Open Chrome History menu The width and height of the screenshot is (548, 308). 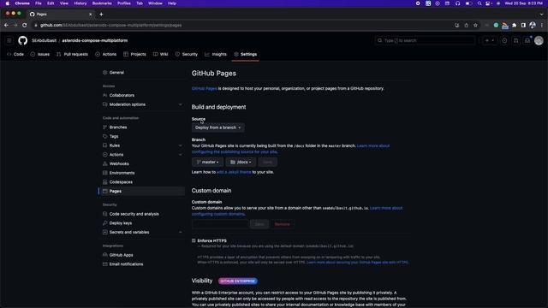pyautogui.click(x=80, y=3)
